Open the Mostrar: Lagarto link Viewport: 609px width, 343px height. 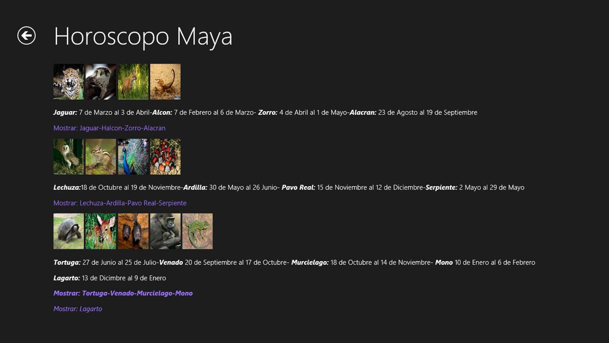[78, 309]
